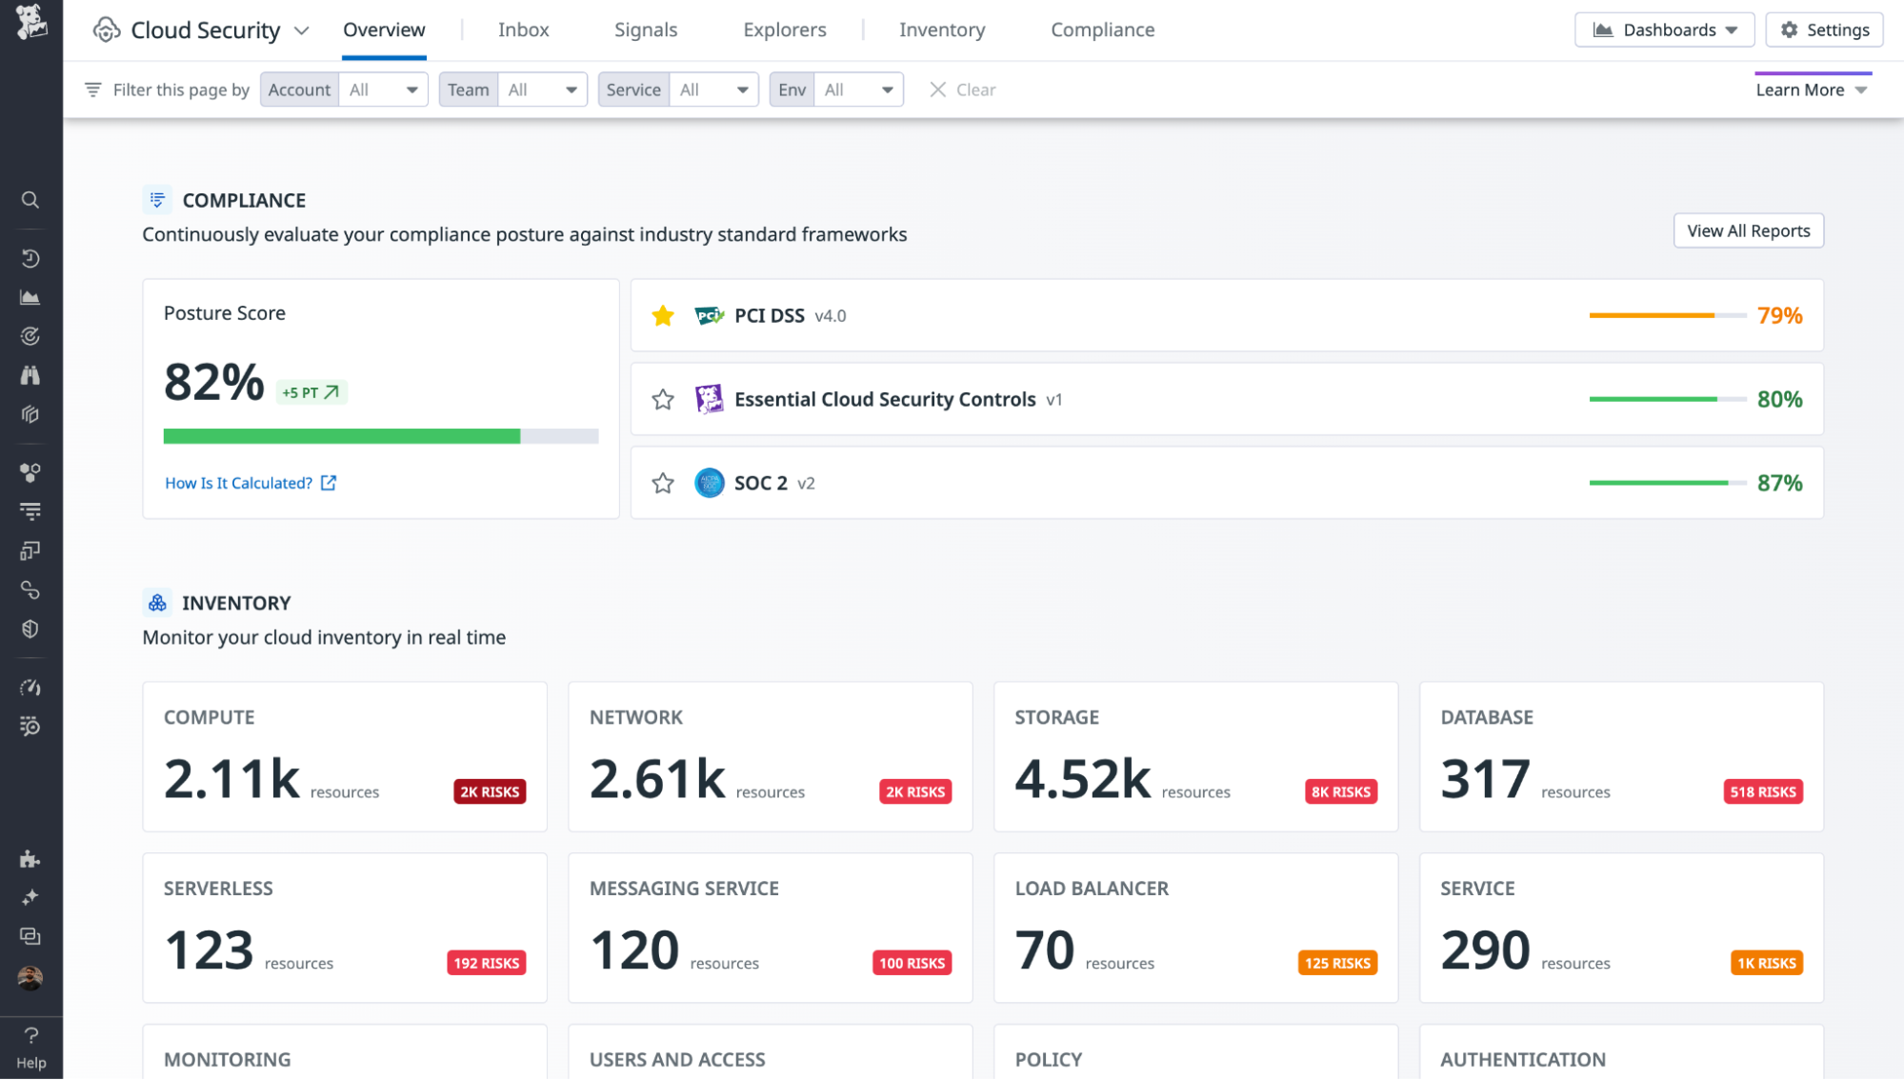The image size is (1904, 1080).
Task: Open the Integrations puzzle-piece icon
Action: [30, 859]
